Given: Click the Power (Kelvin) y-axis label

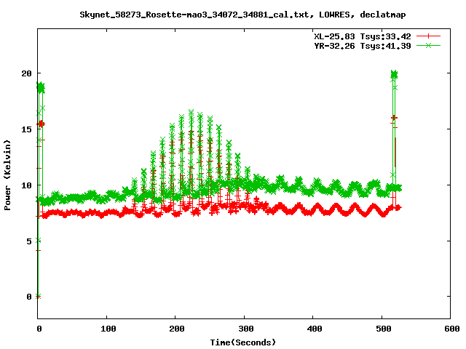Looking at the screenshot, I should coord(7,175).
